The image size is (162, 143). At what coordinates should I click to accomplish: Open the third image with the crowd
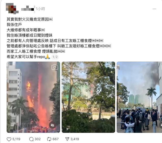(139, 97)
